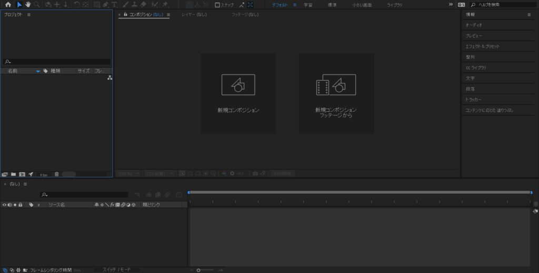Click the 新規コンポジション button
Image resolution: width=539 pixels, height=273 pixels.
[x=238, y=93]
